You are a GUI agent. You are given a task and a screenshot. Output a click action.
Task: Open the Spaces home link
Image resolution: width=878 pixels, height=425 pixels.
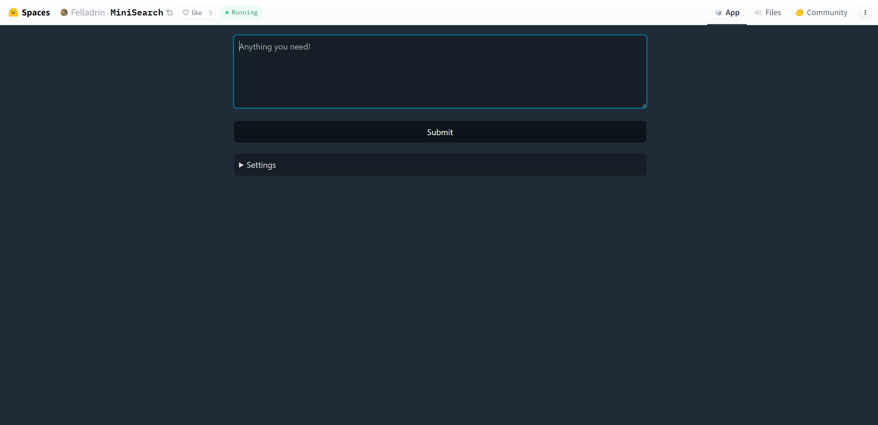(x=36, y=12)
